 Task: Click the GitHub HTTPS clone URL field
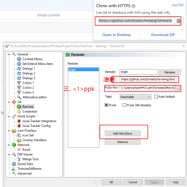click(x=135, y=21)
